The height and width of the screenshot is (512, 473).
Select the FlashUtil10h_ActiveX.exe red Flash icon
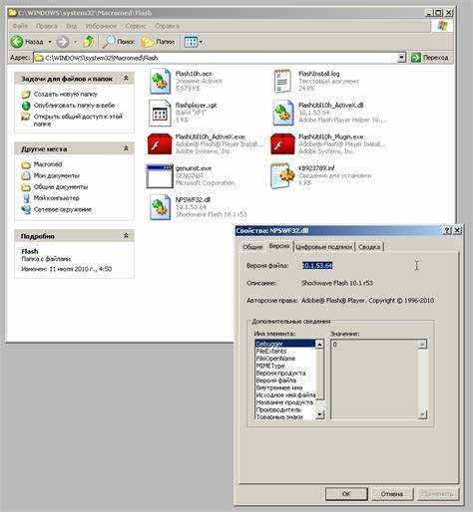click(x=160, y=144)
